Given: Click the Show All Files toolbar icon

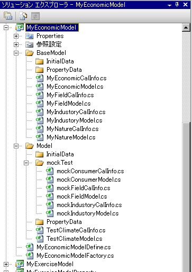Looking at the screenshot, I should coord(23,16).
